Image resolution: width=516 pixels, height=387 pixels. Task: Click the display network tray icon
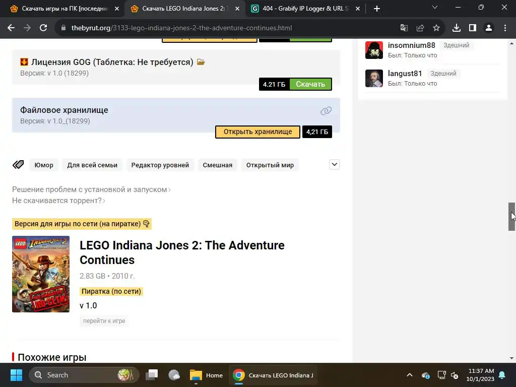pyautogui.click(x=441, y=375)
